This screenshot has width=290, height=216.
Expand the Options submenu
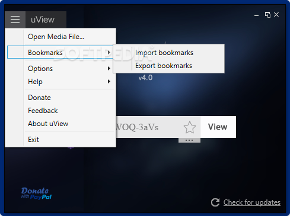click(x=60, y=69)
